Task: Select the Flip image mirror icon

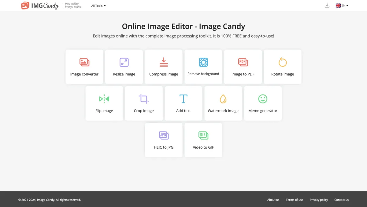Action: (104, 99)
